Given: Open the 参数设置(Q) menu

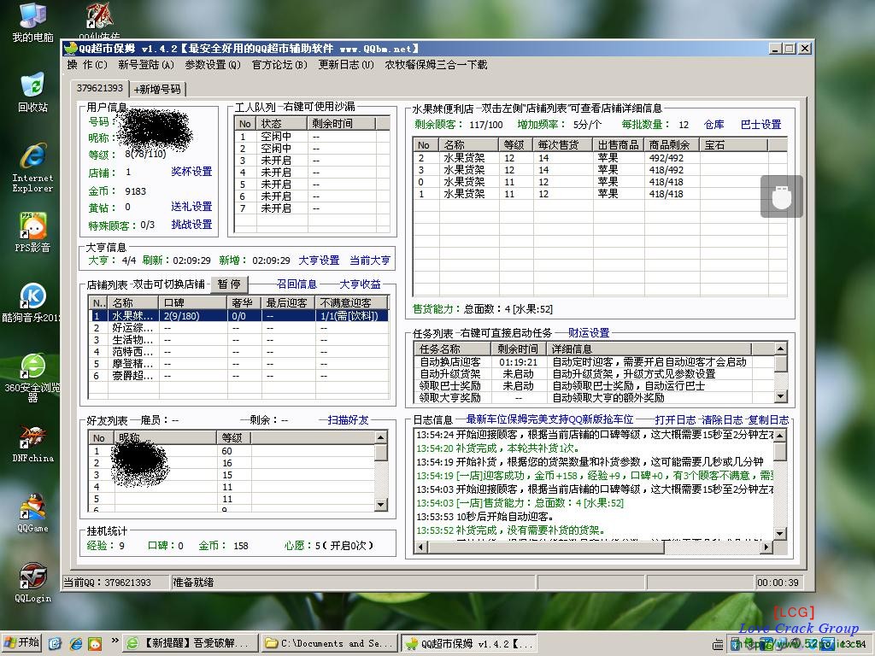Looking at the screenshot, I should [213, 65].
